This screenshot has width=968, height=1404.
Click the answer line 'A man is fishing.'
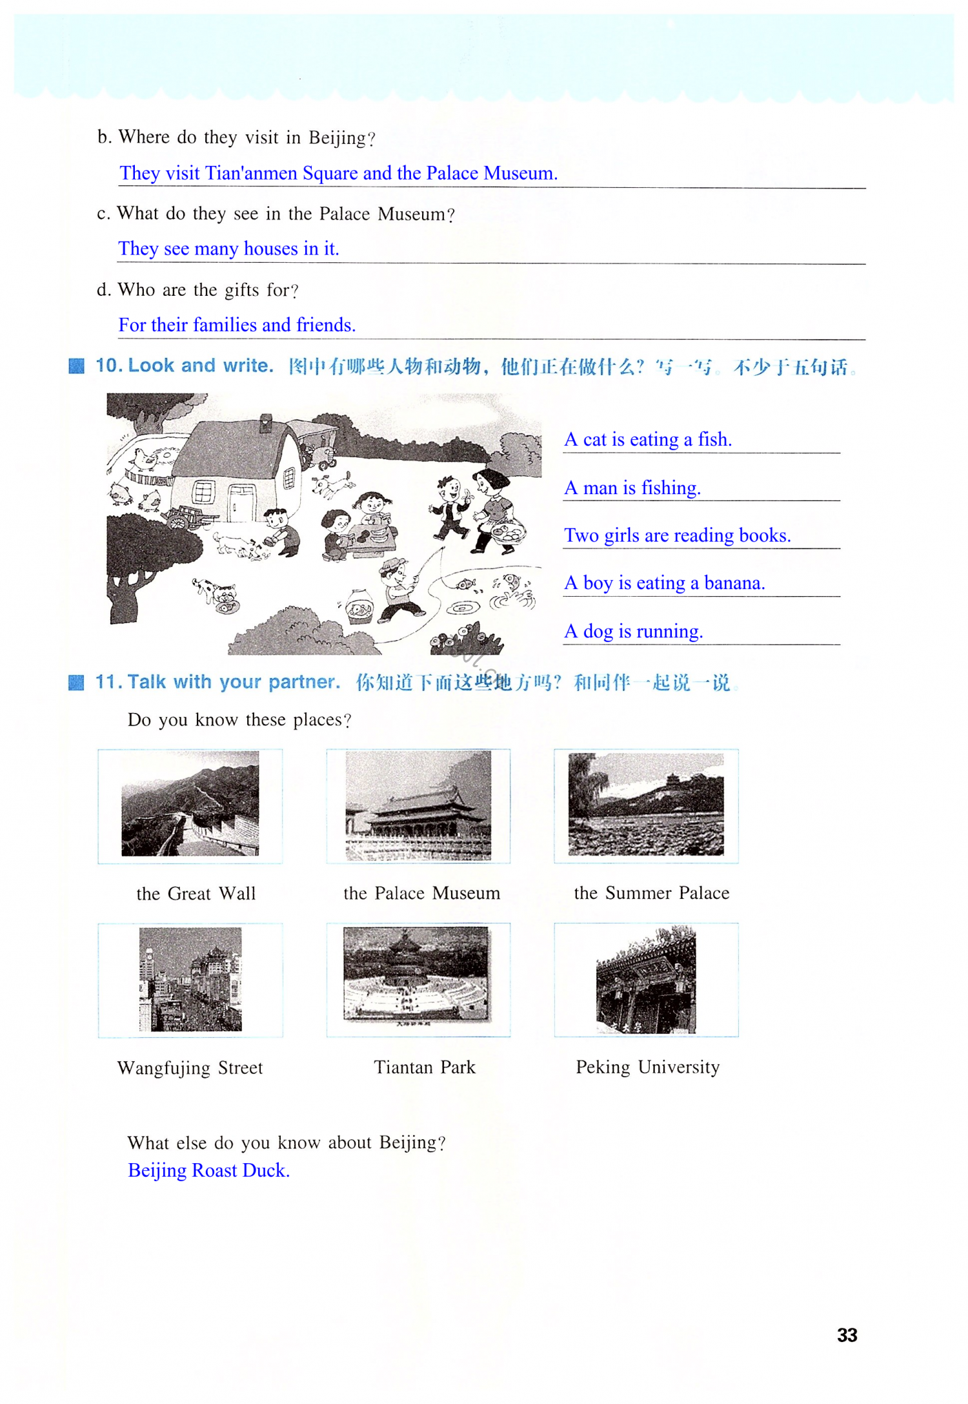pyautogui.click(x=632, y=488)
